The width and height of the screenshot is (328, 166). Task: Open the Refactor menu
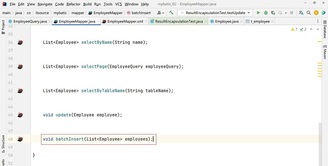(x=73, y=4)
